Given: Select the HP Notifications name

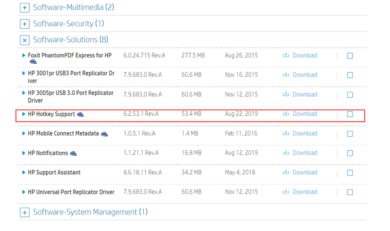Looking at the screenshot, I should 48,153.
